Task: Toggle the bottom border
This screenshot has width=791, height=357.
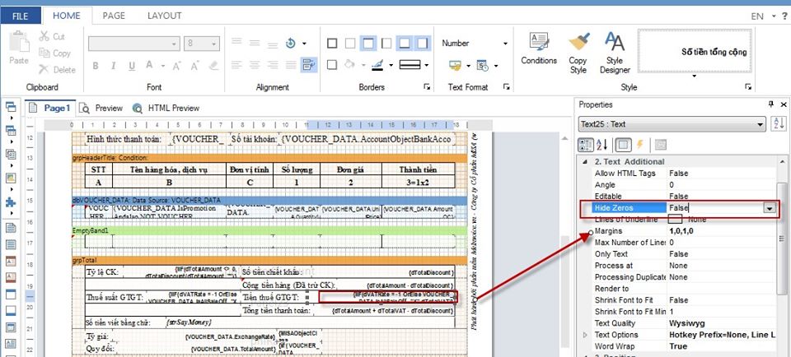Action: tap(405, 44)
